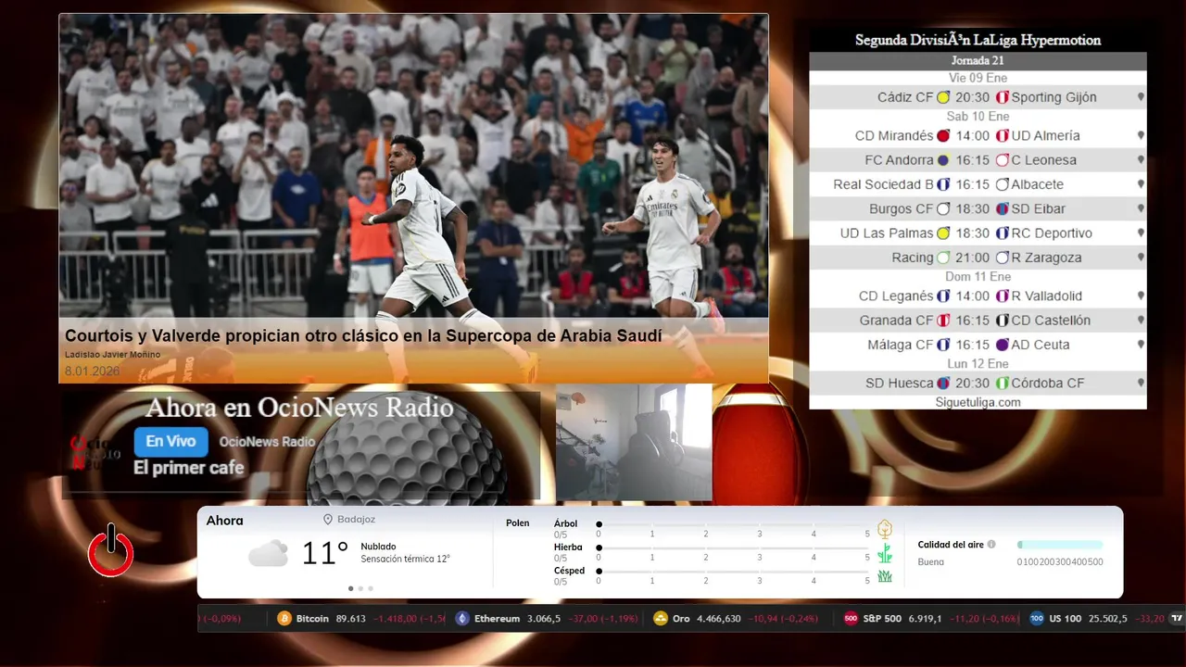The width and height of the screenshot is (1186, 667).
Task: Click the venue pin on the Burgos CF row
Action: [x=1141, y=209]
